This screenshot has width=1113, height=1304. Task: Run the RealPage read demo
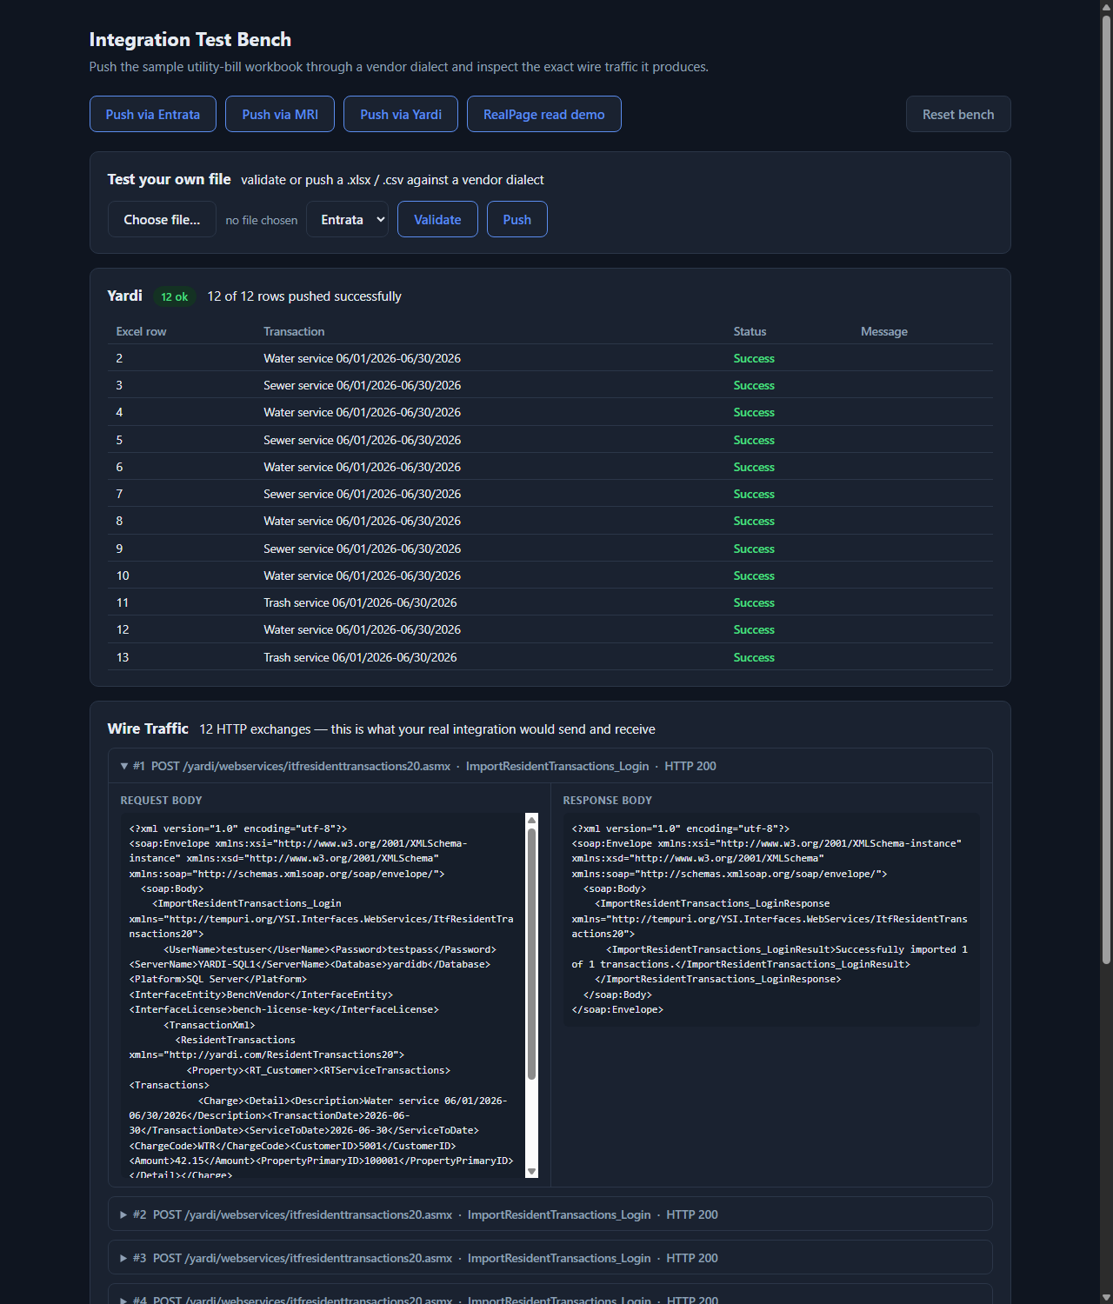pos(544,114)
